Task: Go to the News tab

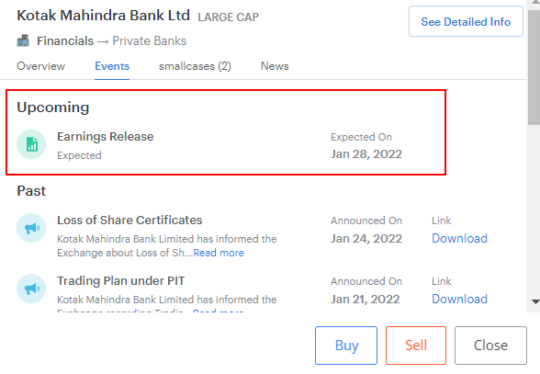Action: [x=275, y=66]
